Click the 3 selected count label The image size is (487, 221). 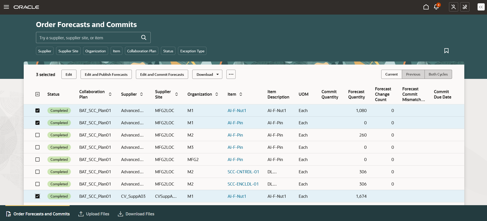(45, 75)
